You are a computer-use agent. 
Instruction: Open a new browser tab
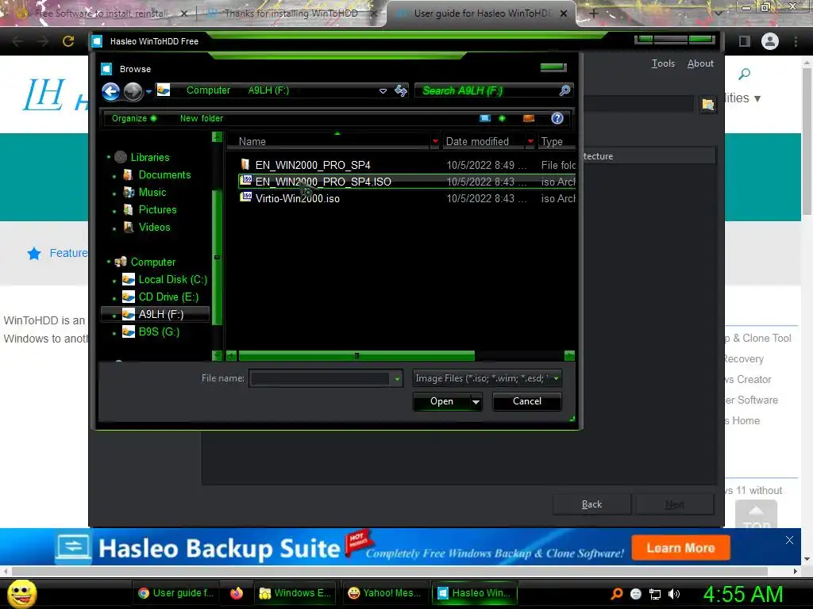pyautogui.click(x=594, y=13)
